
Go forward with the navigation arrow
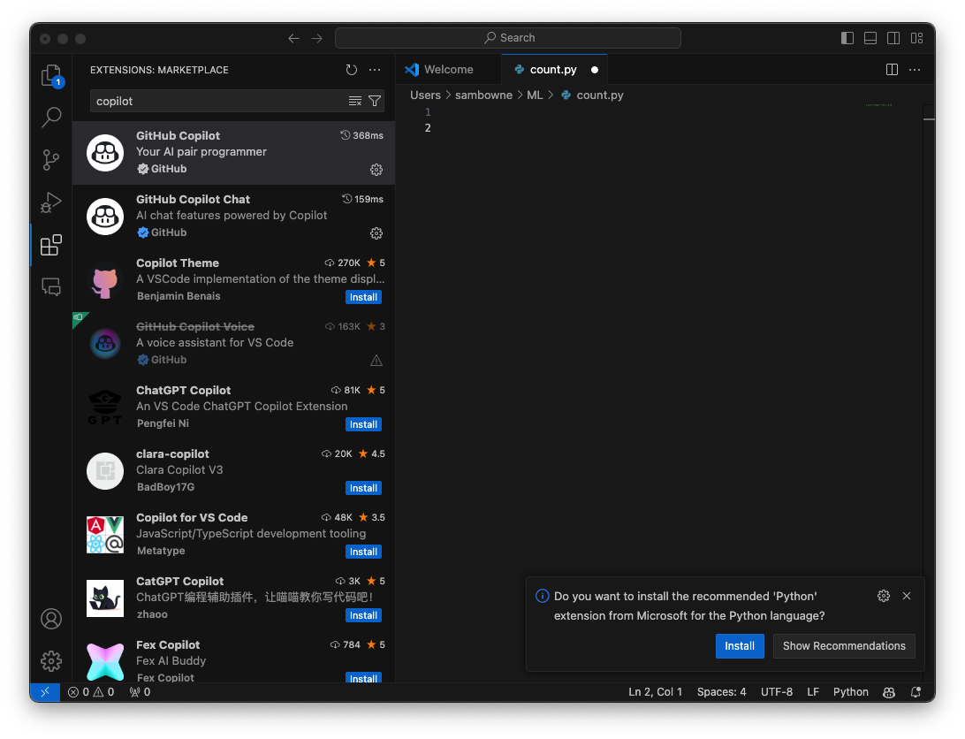(317, 38)
